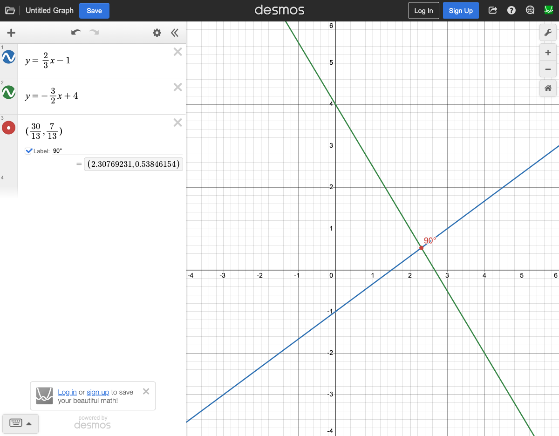Click the label text field containing 90°
The height and width of the screenshot is (436, 559).
point(117,151)
